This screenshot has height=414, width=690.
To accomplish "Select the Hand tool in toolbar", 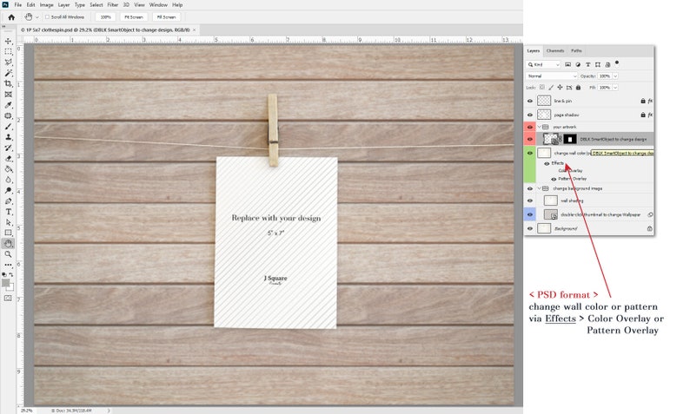I will click(8, 244).
